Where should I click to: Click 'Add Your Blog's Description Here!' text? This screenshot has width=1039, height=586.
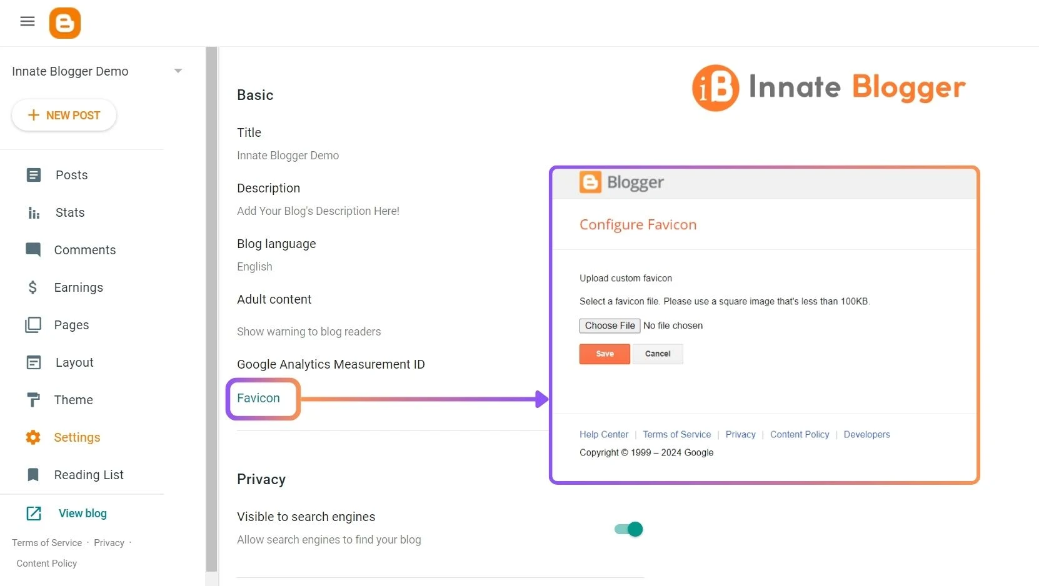(x=318, y=211)
